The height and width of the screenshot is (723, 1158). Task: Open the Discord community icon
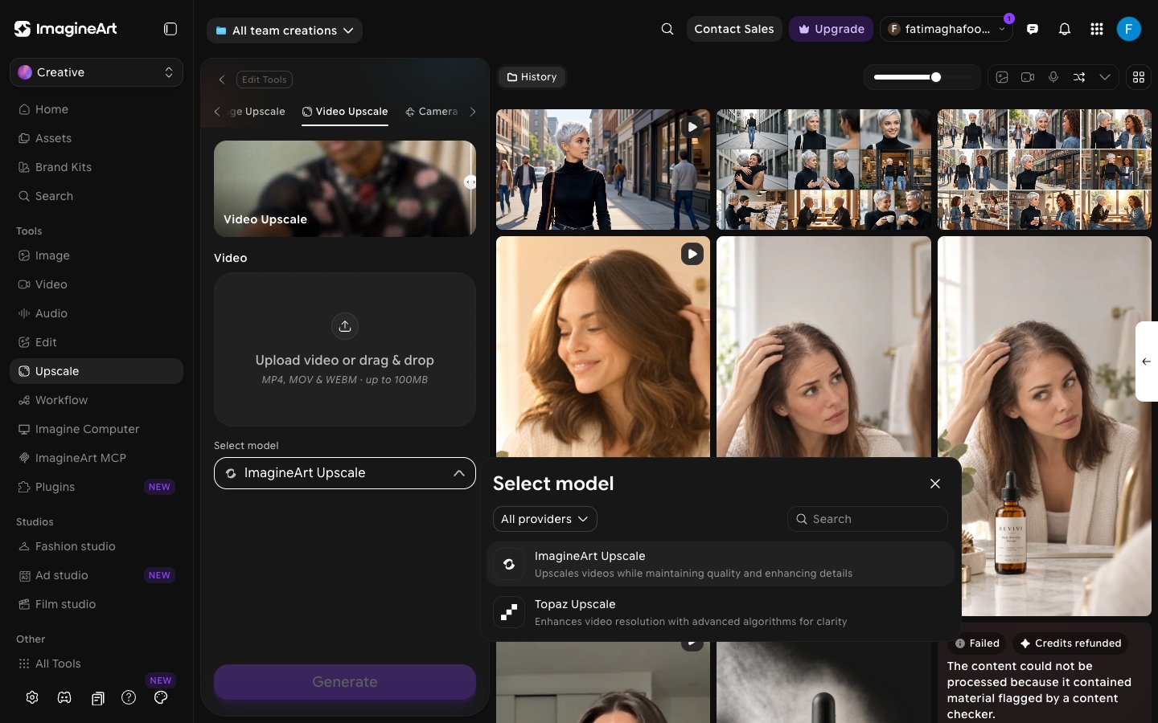(x=64, y=697)
